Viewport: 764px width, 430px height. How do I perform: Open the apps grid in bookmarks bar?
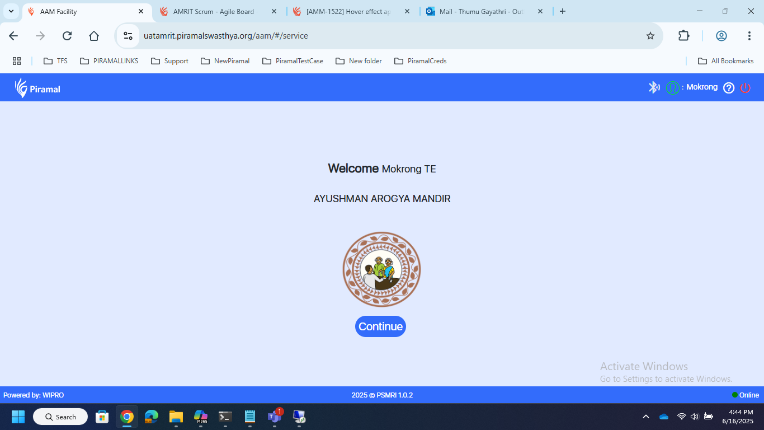(x=17, y=61)
